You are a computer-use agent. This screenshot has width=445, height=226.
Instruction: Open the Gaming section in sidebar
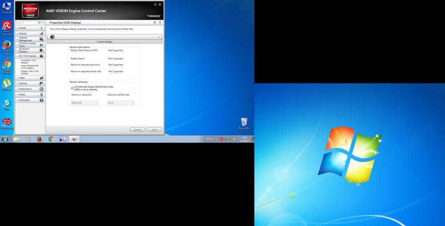[x=30, y=83]
